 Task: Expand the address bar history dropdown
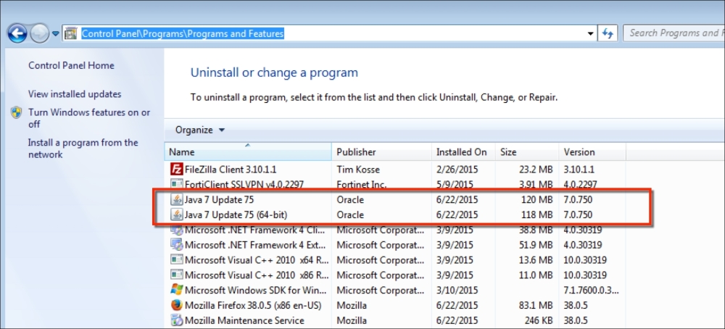589,33
